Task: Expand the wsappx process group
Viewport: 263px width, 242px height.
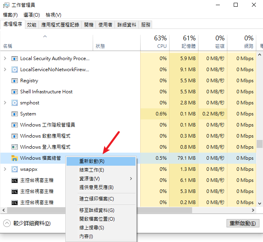Action: click(x=5, y=169)
